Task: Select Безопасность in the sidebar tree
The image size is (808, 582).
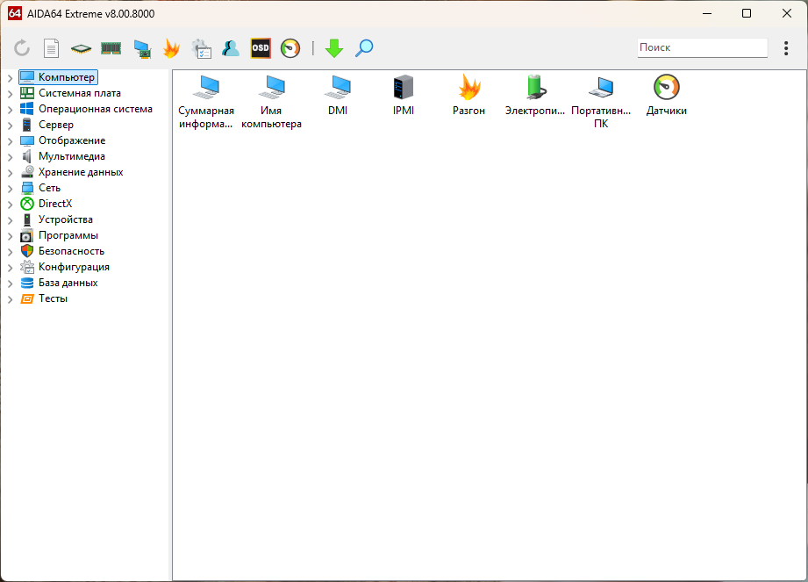Action: pyautogui.click(x=61, y=251)
